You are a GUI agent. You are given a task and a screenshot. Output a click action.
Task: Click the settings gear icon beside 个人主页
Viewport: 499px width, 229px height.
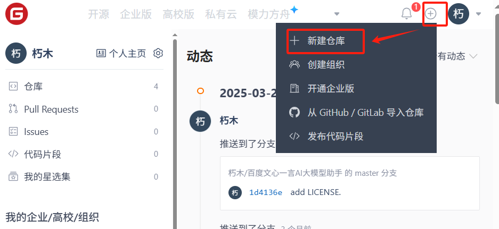click(158, 53)
